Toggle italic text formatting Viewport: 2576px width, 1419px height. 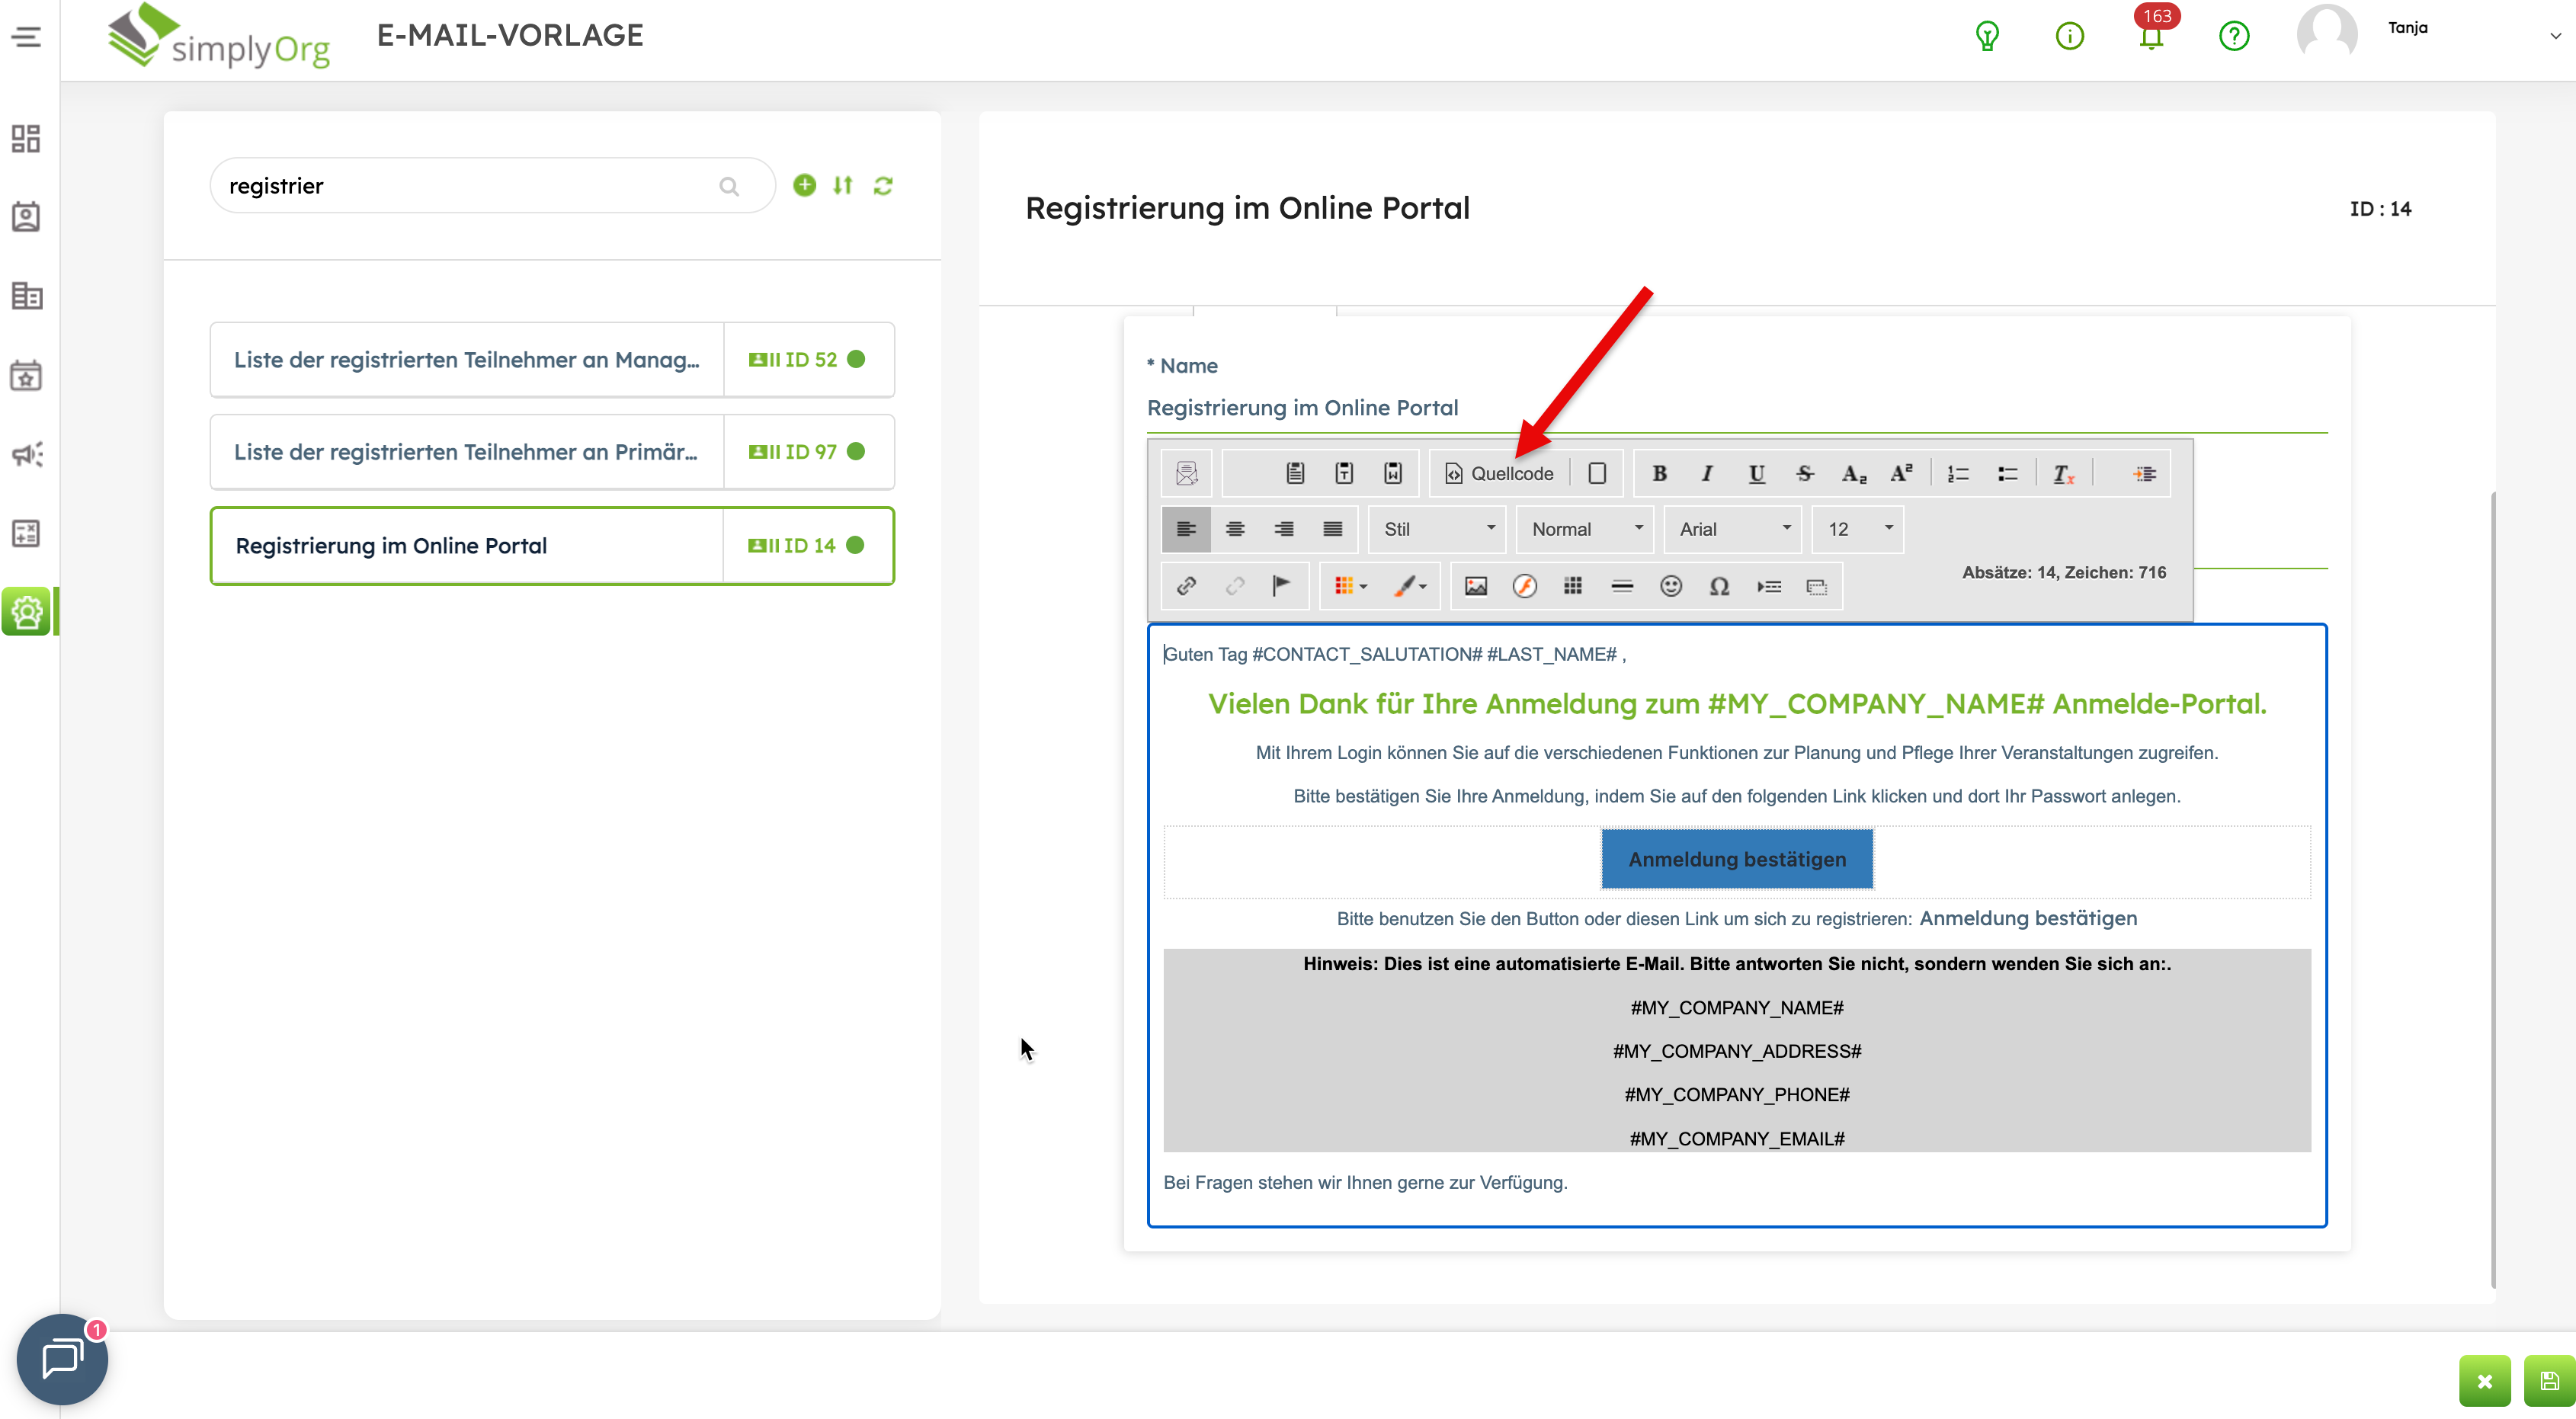pos(1707,474)
